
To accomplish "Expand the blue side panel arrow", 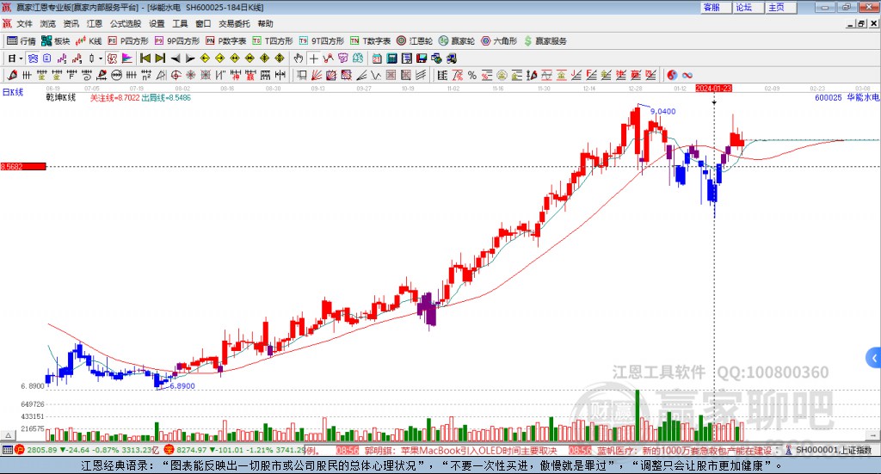I will click(x=874, y=358).
